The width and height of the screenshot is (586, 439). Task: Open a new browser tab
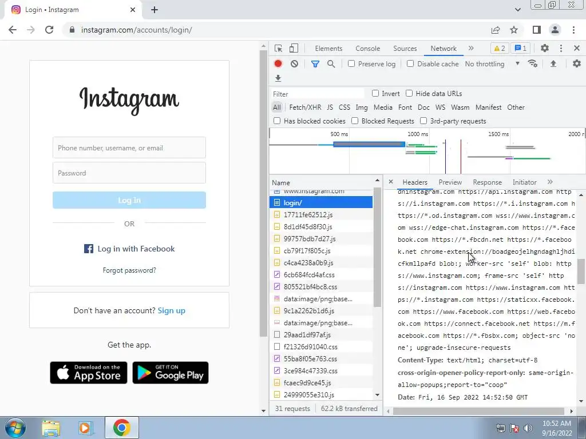(155, 10)
